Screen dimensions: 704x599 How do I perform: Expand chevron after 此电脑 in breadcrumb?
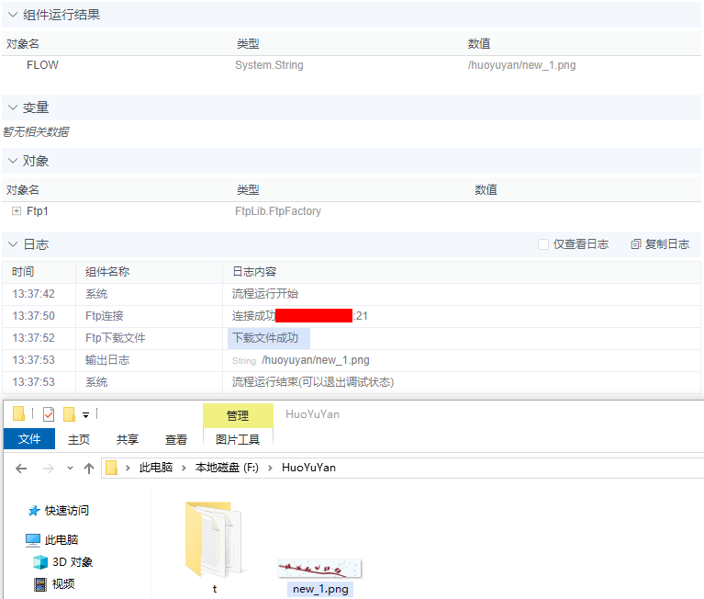tap(184, 469)
